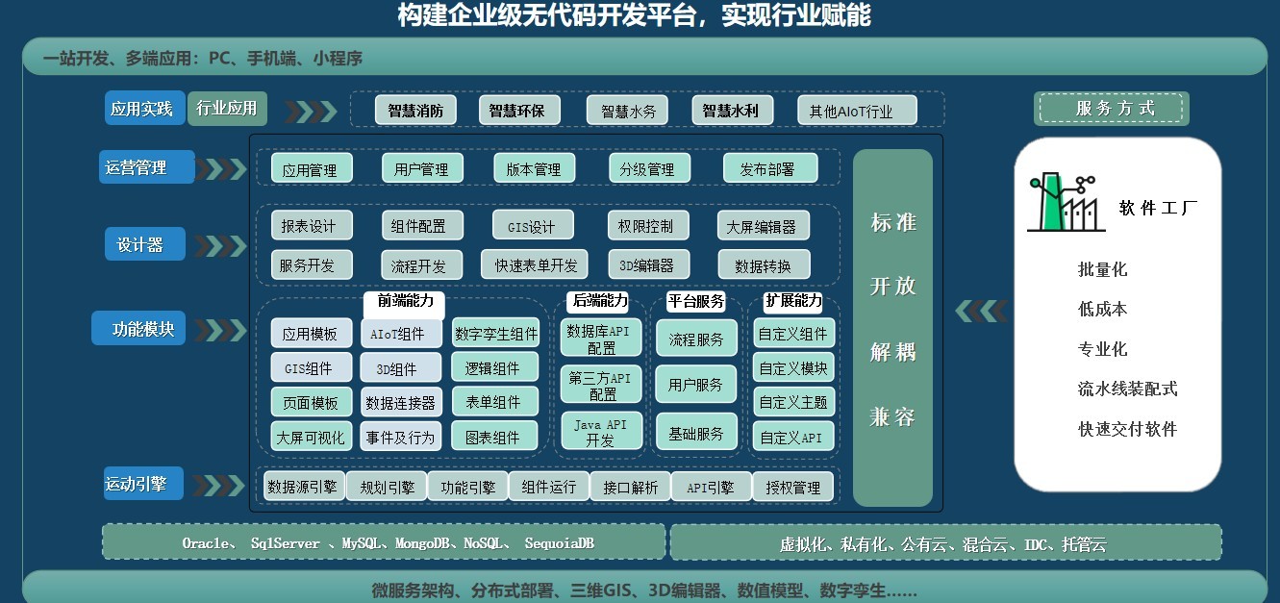Viewport: 1280px width, 603px height.
Task: Click the 其他AIoT行业 box
Action: [x=857, y=111]
